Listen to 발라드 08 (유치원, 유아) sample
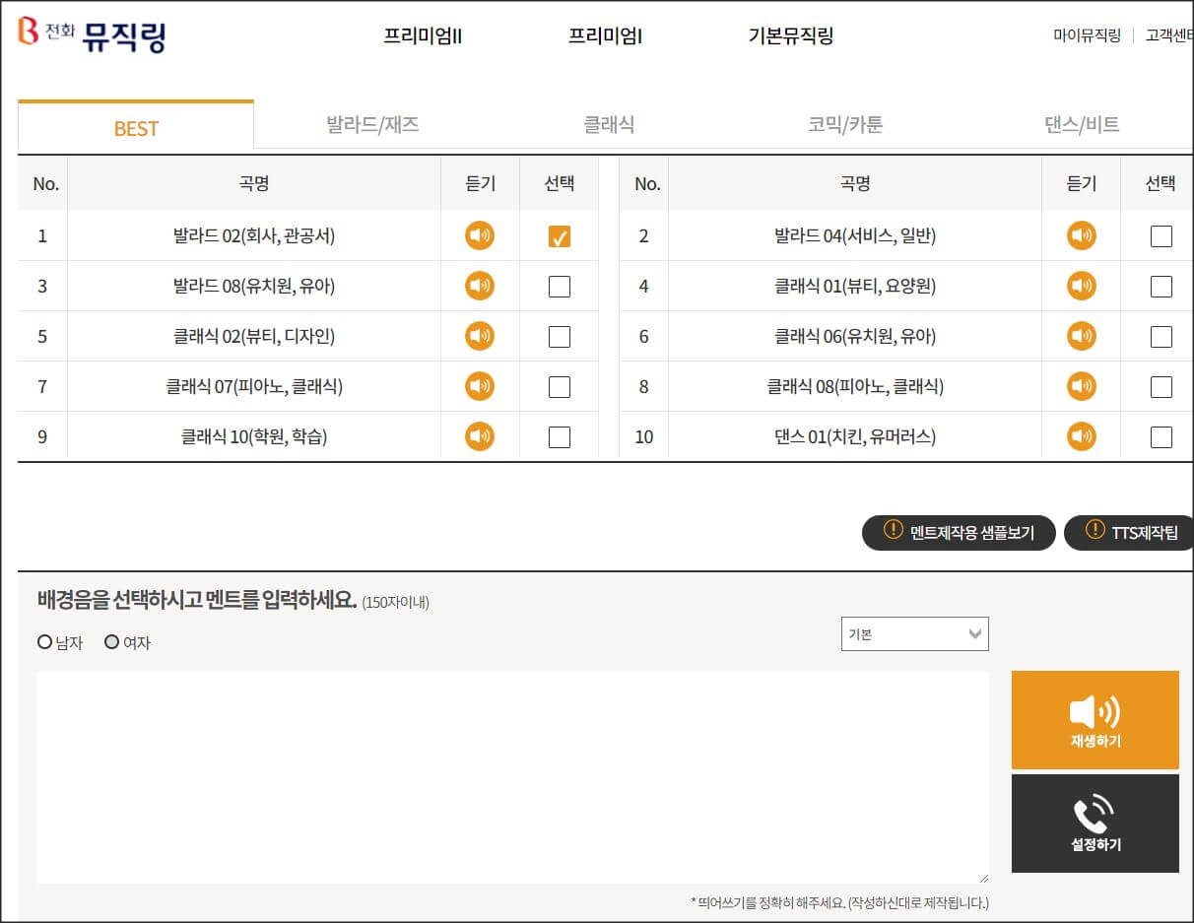This screenshot has width=1194, height=923. tap(479, 286)
